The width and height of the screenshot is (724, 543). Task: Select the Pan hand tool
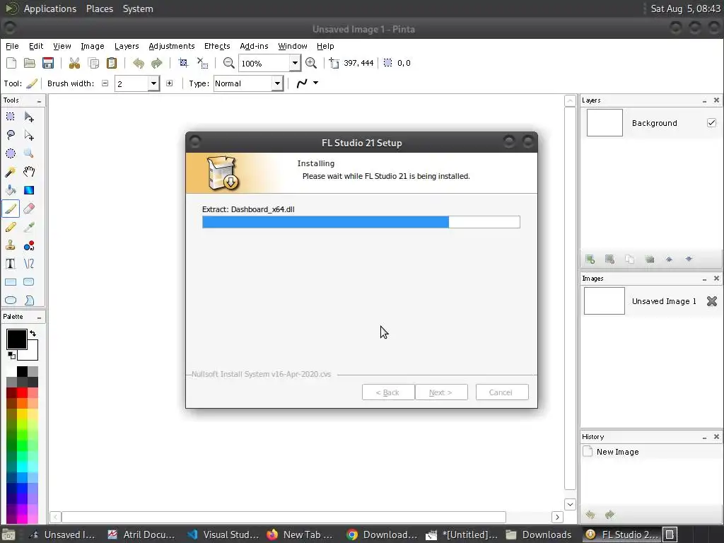29,172
